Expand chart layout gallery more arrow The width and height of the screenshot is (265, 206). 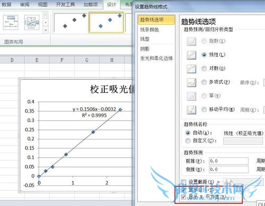(x=46, y=31)
